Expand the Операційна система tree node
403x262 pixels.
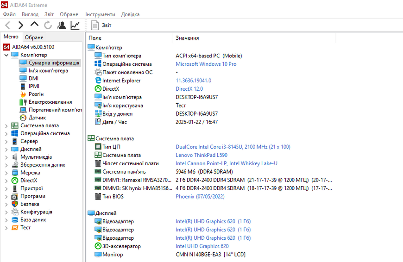coord(6,134)
